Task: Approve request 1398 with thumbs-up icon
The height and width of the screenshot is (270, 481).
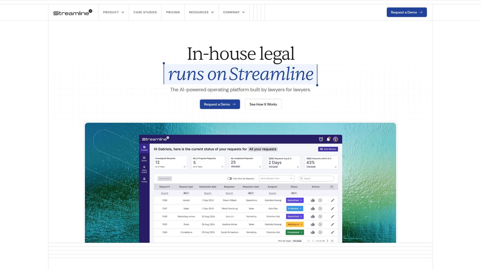Action: click(313, 200)
